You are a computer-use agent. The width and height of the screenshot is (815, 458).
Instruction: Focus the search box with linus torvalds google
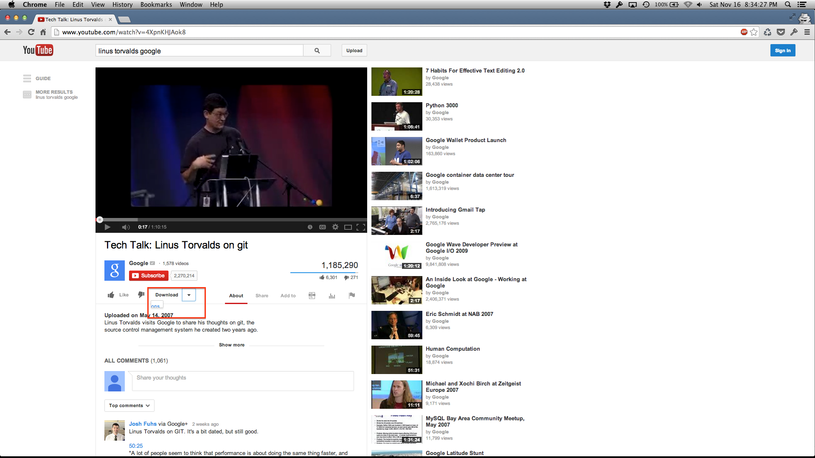[200, 50]
